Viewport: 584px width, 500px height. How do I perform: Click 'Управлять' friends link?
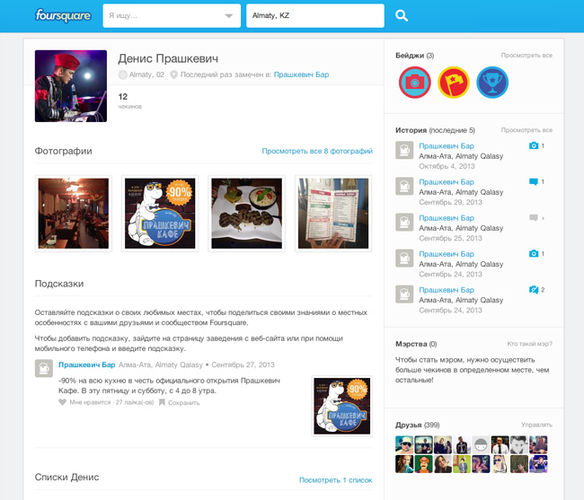click(x=536, y=425)
